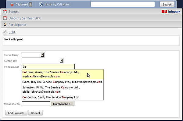Click the Edit pencil icon
The width and height of the screenshot is (183, 121).
click(5, 32)
